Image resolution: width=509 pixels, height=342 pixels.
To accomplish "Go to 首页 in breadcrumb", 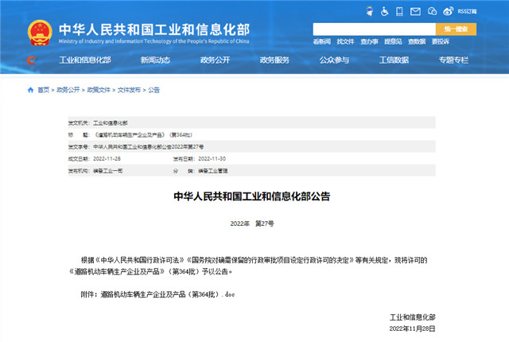I will [x=44, y=90].
